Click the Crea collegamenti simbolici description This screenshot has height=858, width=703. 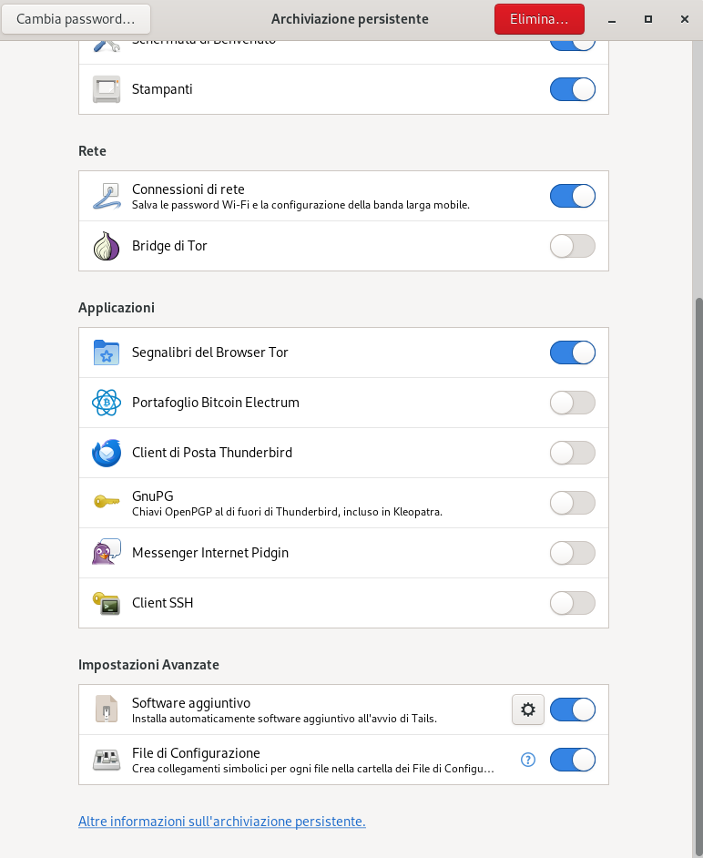click(x=313, y=769)
